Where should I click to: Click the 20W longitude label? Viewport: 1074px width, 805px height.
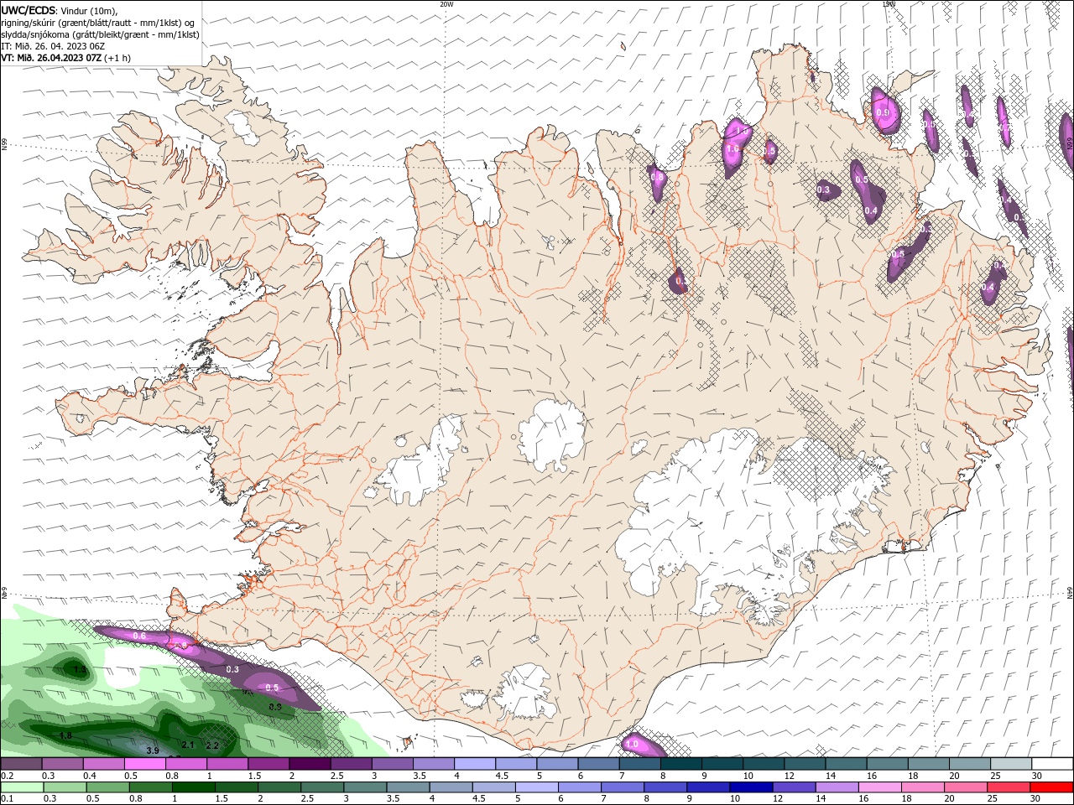coord(446,4)
